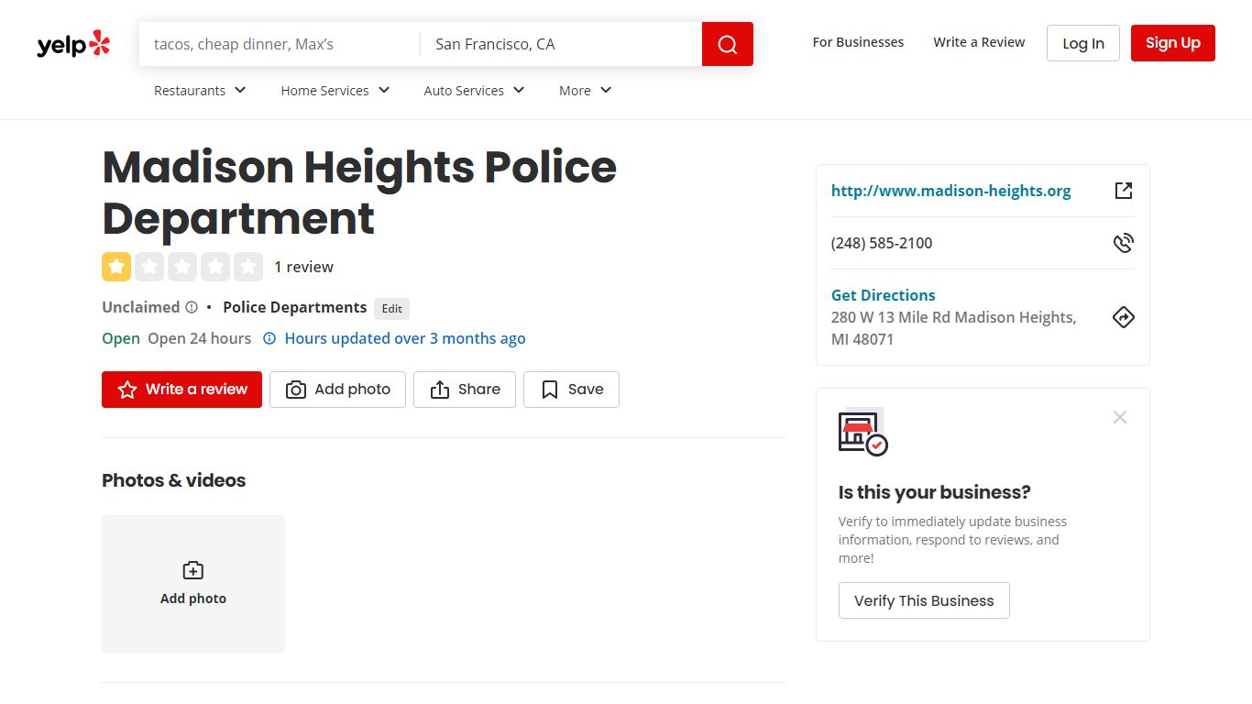Screen dimensions: 1252x704
Task: Open the madison-heights.org website link
Action: click(x=950, y=191)
